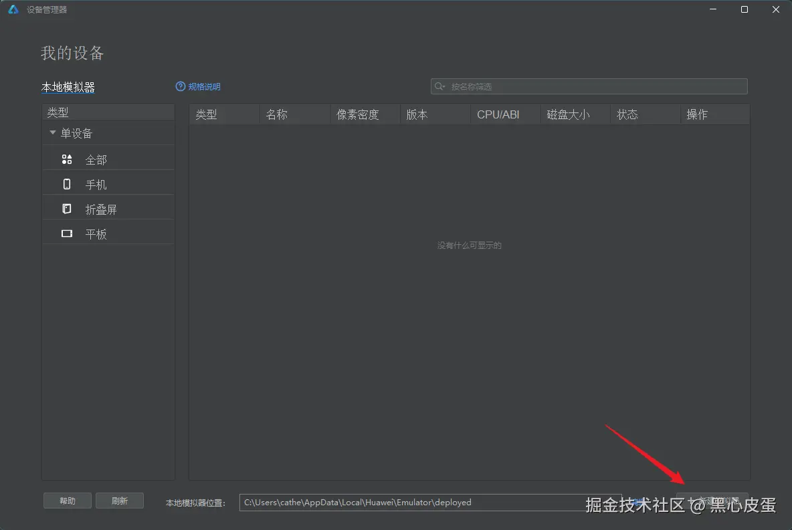Close the 设备管理器 window
The width and height of the screenshot is (792, 530).
776,9
